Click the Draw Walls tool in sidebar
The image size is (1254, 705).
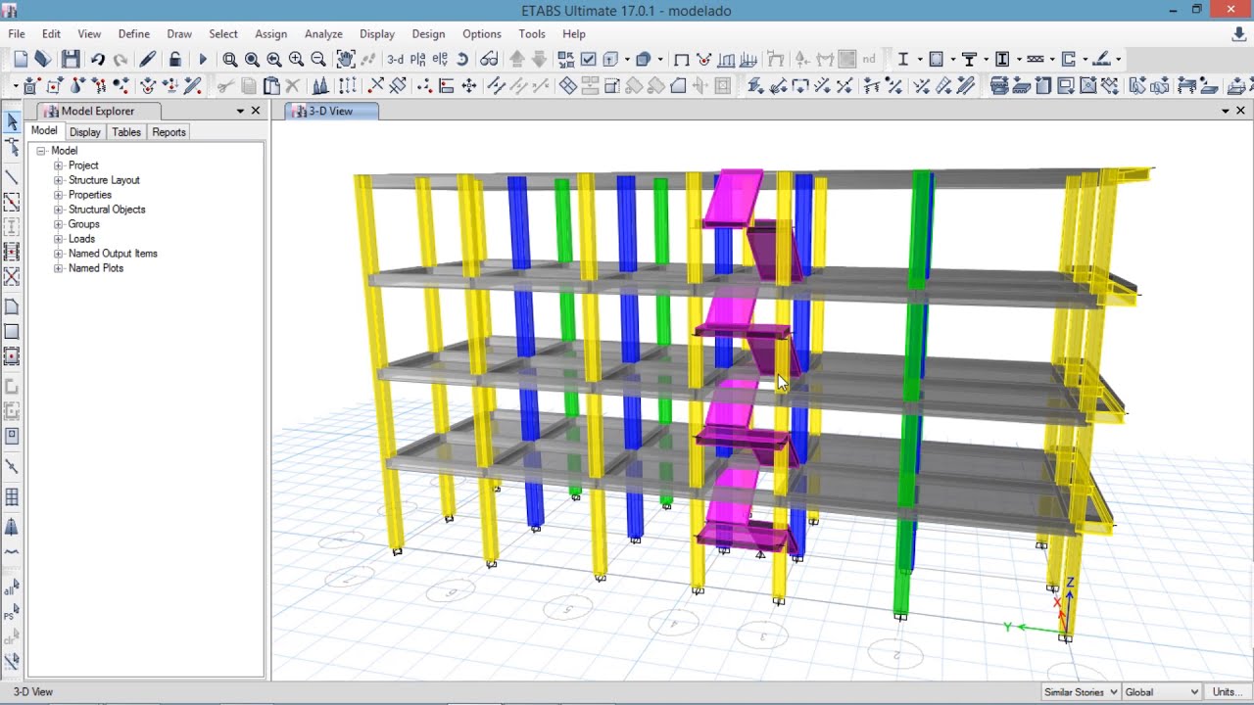click(12, 386)
